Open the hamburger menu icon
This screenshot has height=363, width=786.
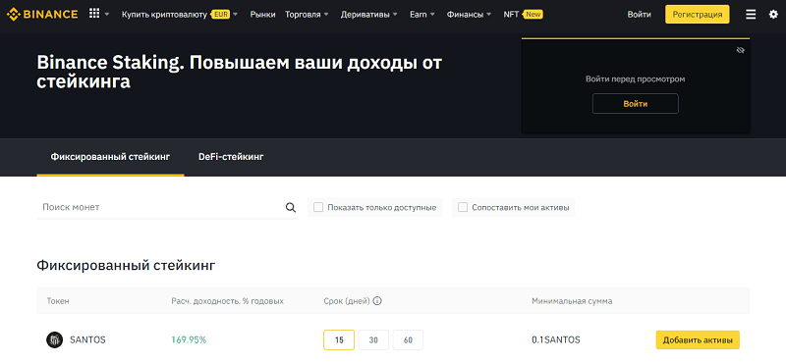[x=751, y=15]
